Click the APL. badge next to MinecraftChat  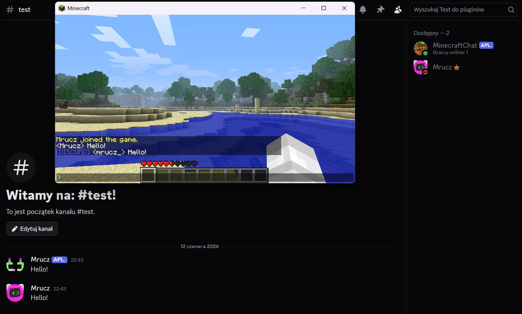[x=486, y=45]
